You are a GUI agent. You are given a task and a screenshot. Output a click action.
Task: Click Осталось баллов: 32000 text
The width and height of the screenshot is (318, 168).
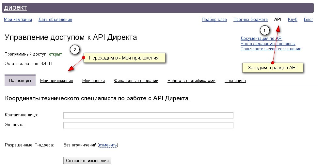[28, 64]
